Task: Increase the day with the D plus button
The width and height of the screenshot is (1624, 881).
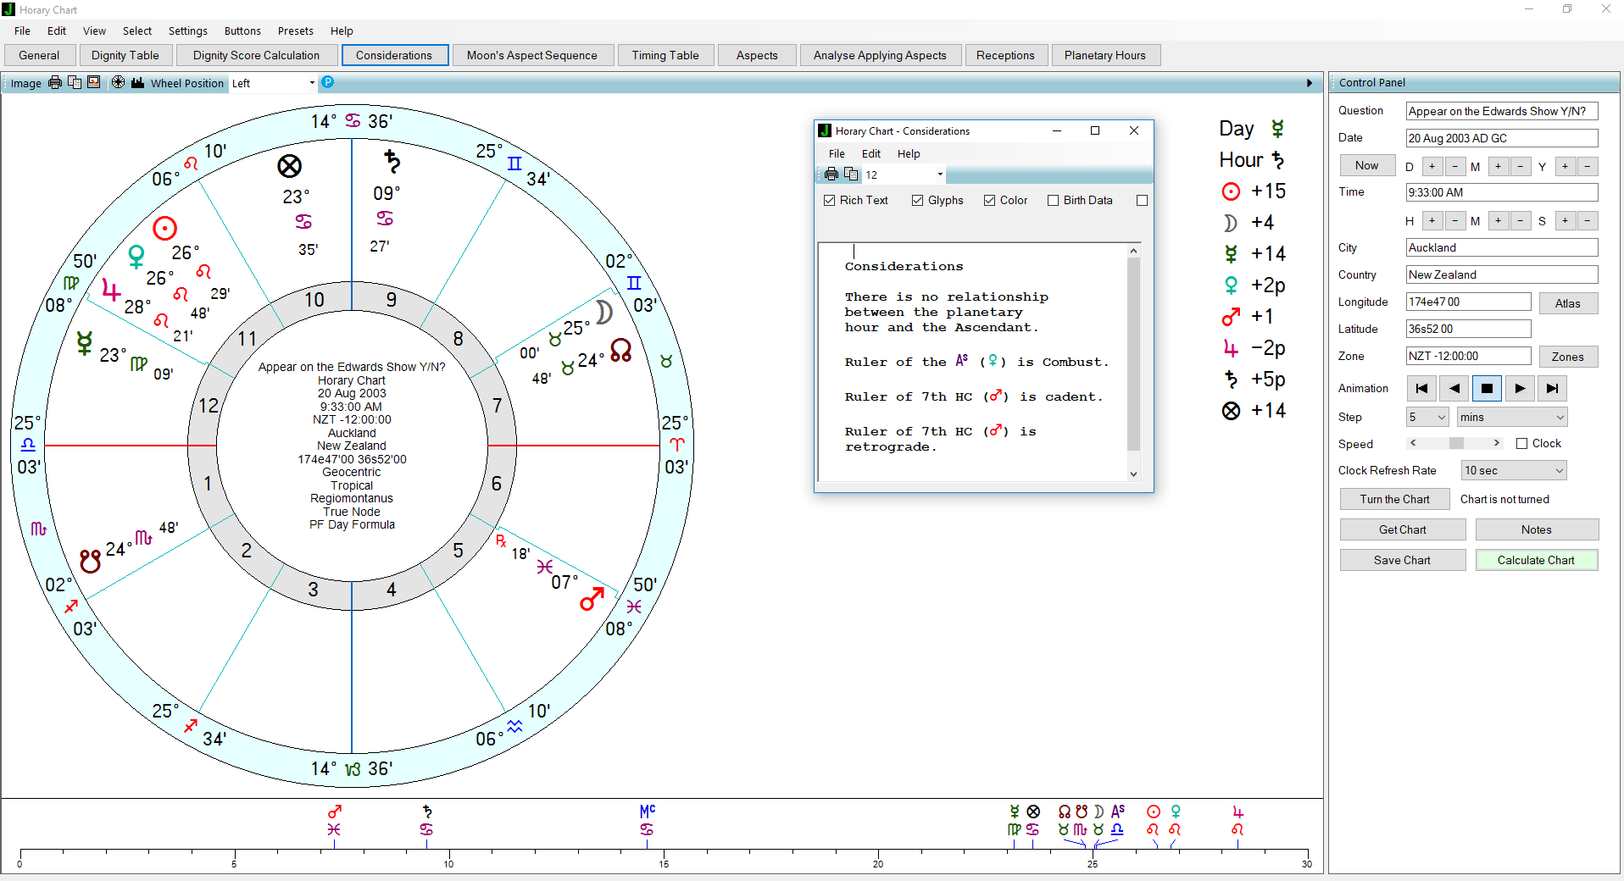Action: coord(1432,166)
